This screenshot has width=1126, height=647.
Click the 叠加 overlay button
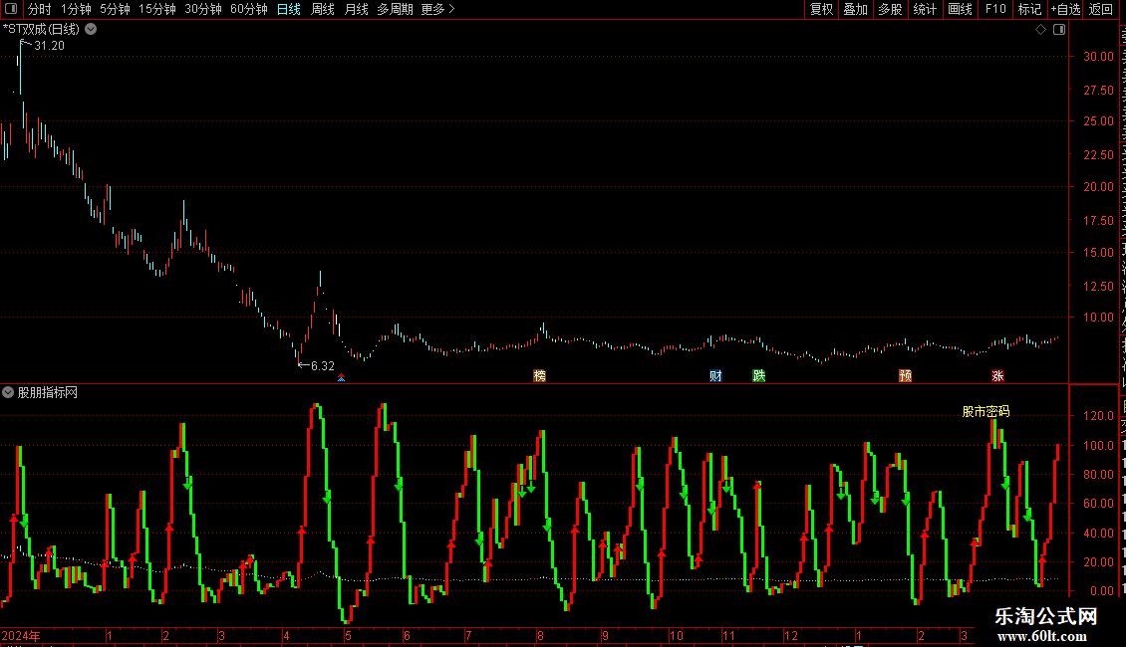point(855,9)
